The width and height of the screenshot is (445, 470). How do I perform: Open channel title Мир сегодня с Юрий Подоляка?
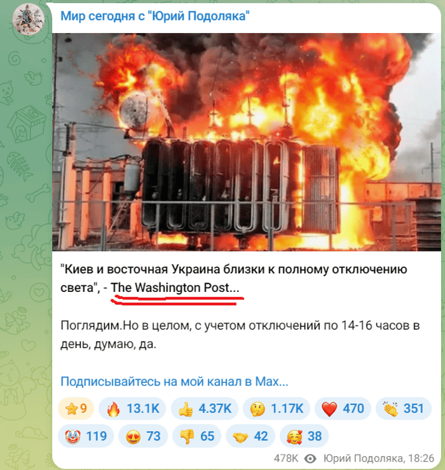click(x=155, y=16)
